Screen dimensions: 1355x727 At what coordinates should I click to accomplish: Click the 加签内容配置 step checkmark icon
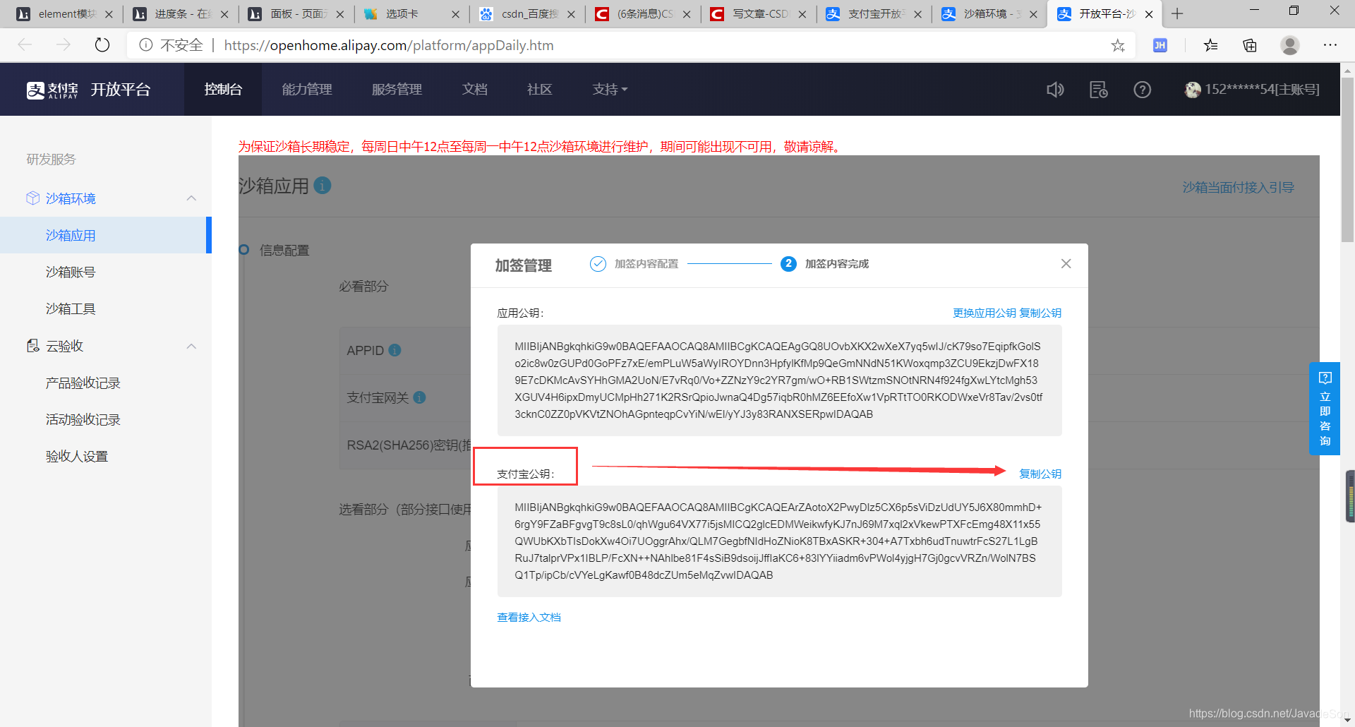(x=598, y=263)
